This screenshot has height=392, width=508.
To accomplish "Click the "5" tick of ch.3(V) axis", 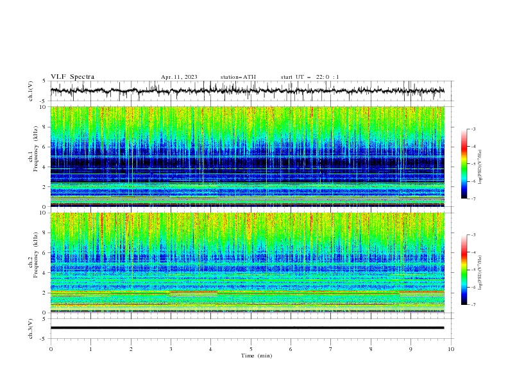I will pyautogui.click(x=44, y=319).
